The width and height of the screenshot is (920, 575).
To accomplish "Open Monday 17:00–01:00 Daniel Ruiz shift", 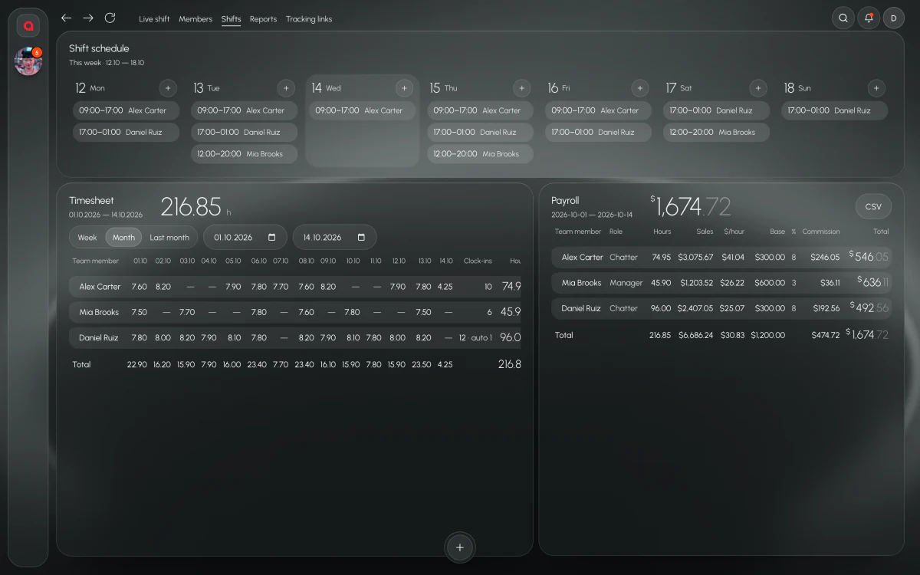I will (x=126, y=132).
